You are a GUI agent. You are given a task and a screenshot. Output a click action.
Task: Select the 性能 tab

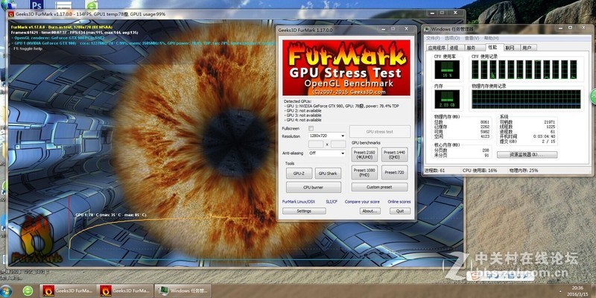tap(495, 47)
